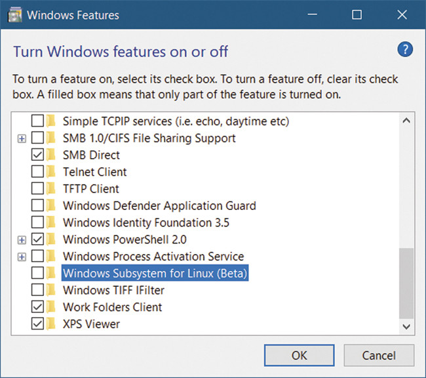Viewport: 426px width, 378px height.
Task: Uncheck the SMB Direct checkbox
Action: point(38,156)
